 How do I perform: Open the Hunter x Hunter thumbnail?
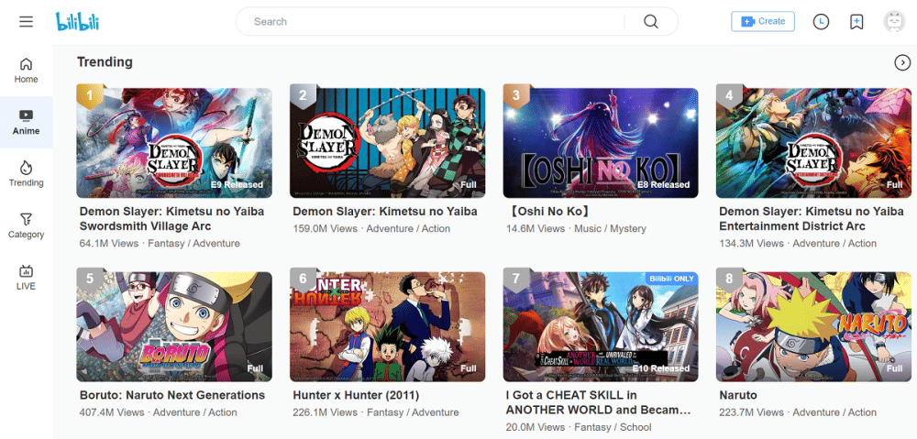(x=387, y=327)
